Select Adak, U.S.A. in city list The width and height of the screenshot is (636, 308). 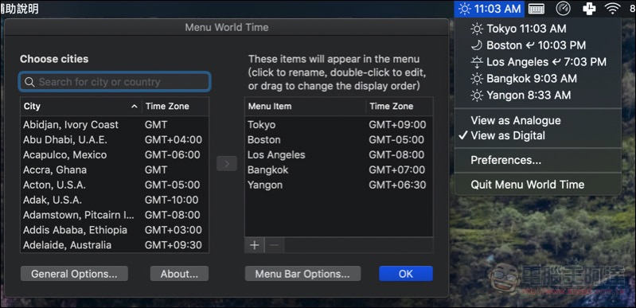(x=115, y=200)
